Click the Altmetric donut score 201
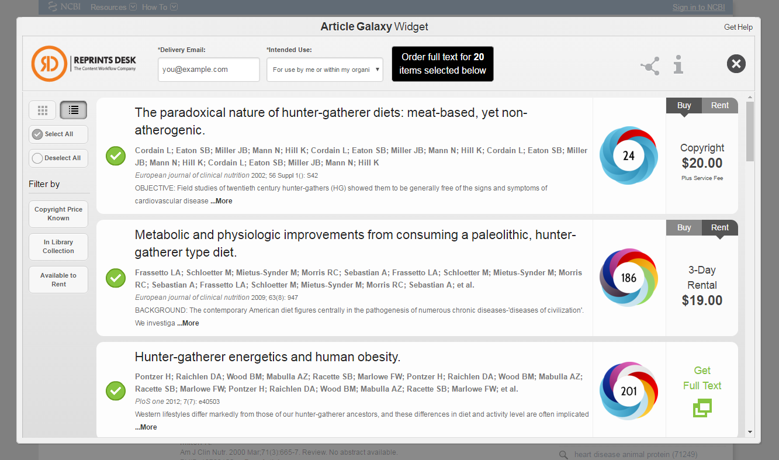This screenshot has width=779, height=460. pos(628,390)
